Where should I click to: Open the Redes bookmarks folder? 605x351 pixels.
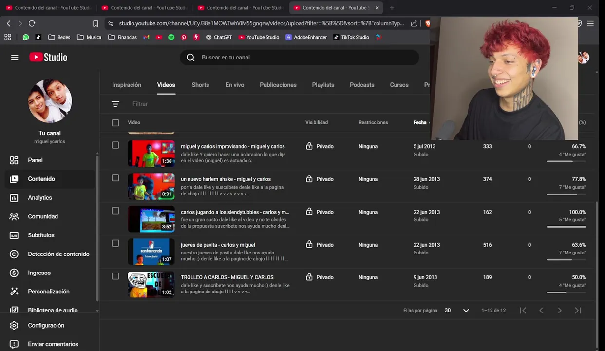59,37
